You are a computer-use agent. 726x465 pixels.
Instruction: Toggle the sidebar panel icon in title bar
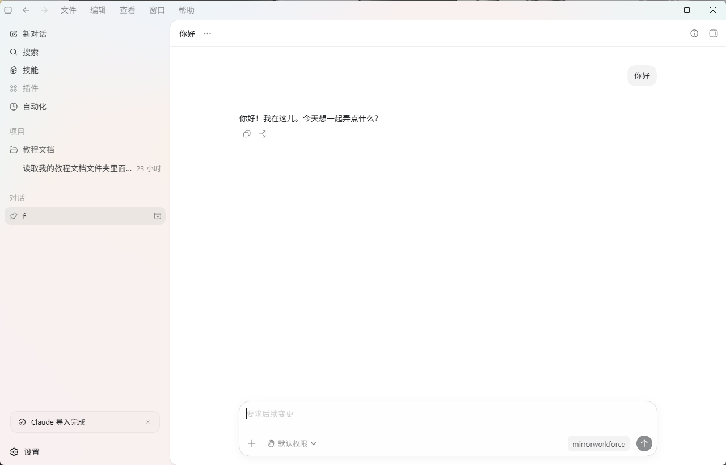[x=8, y=10]
